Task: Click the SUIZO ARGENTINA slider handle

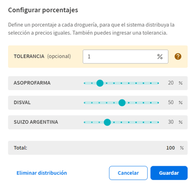Action: coord(107,122)
